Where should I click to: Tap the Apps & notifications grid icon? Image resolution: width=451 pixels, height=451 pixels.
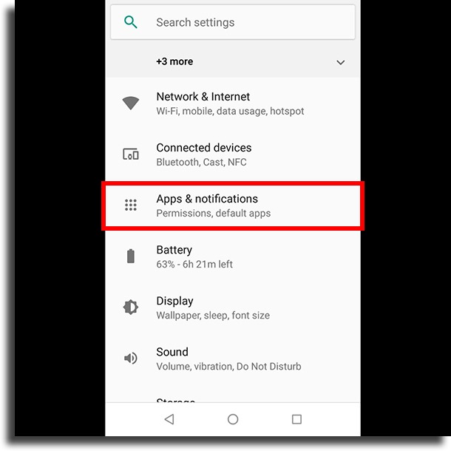(x=131, y=205)
